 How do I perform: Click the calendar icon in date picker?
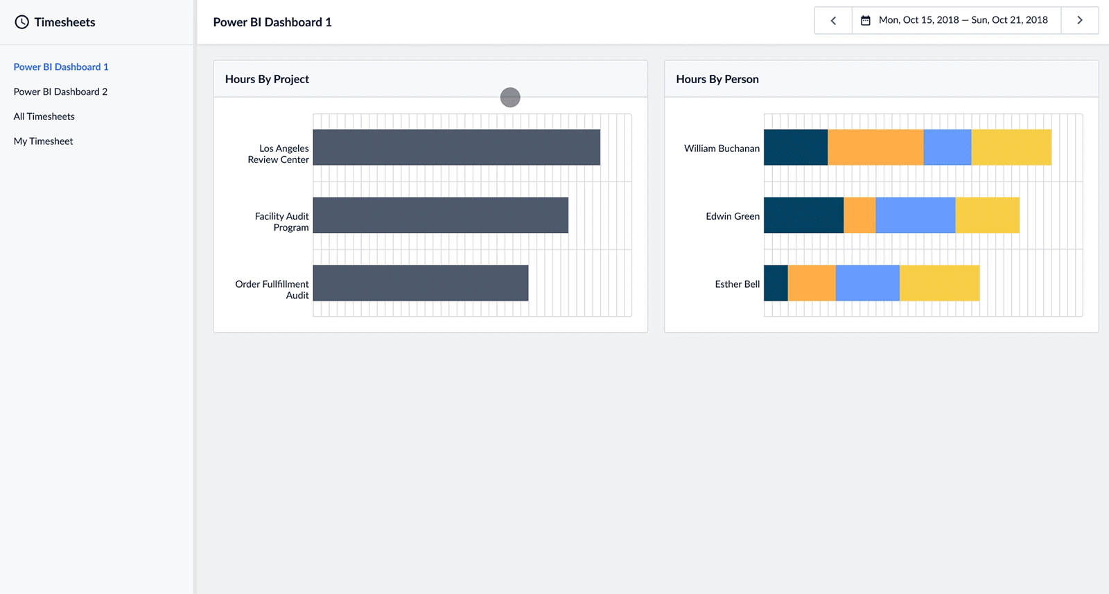pos(866,21)
